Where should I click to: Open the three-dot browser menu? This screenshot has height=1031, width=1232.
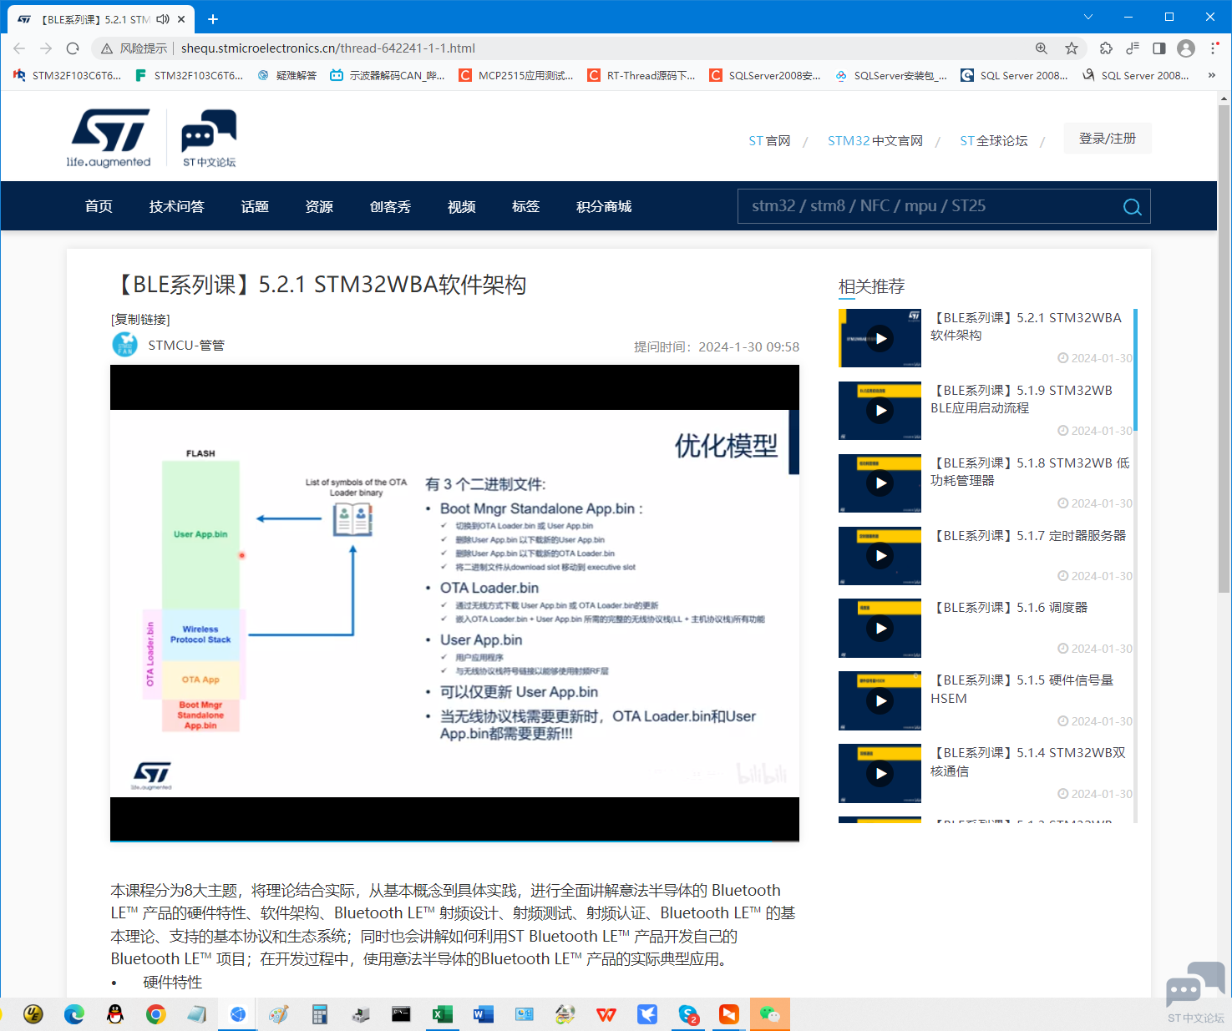coord(1214,48)
